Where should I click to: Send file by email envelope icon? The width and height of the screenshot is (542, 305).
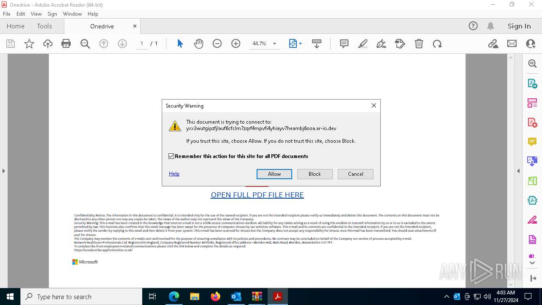point(512,44)
